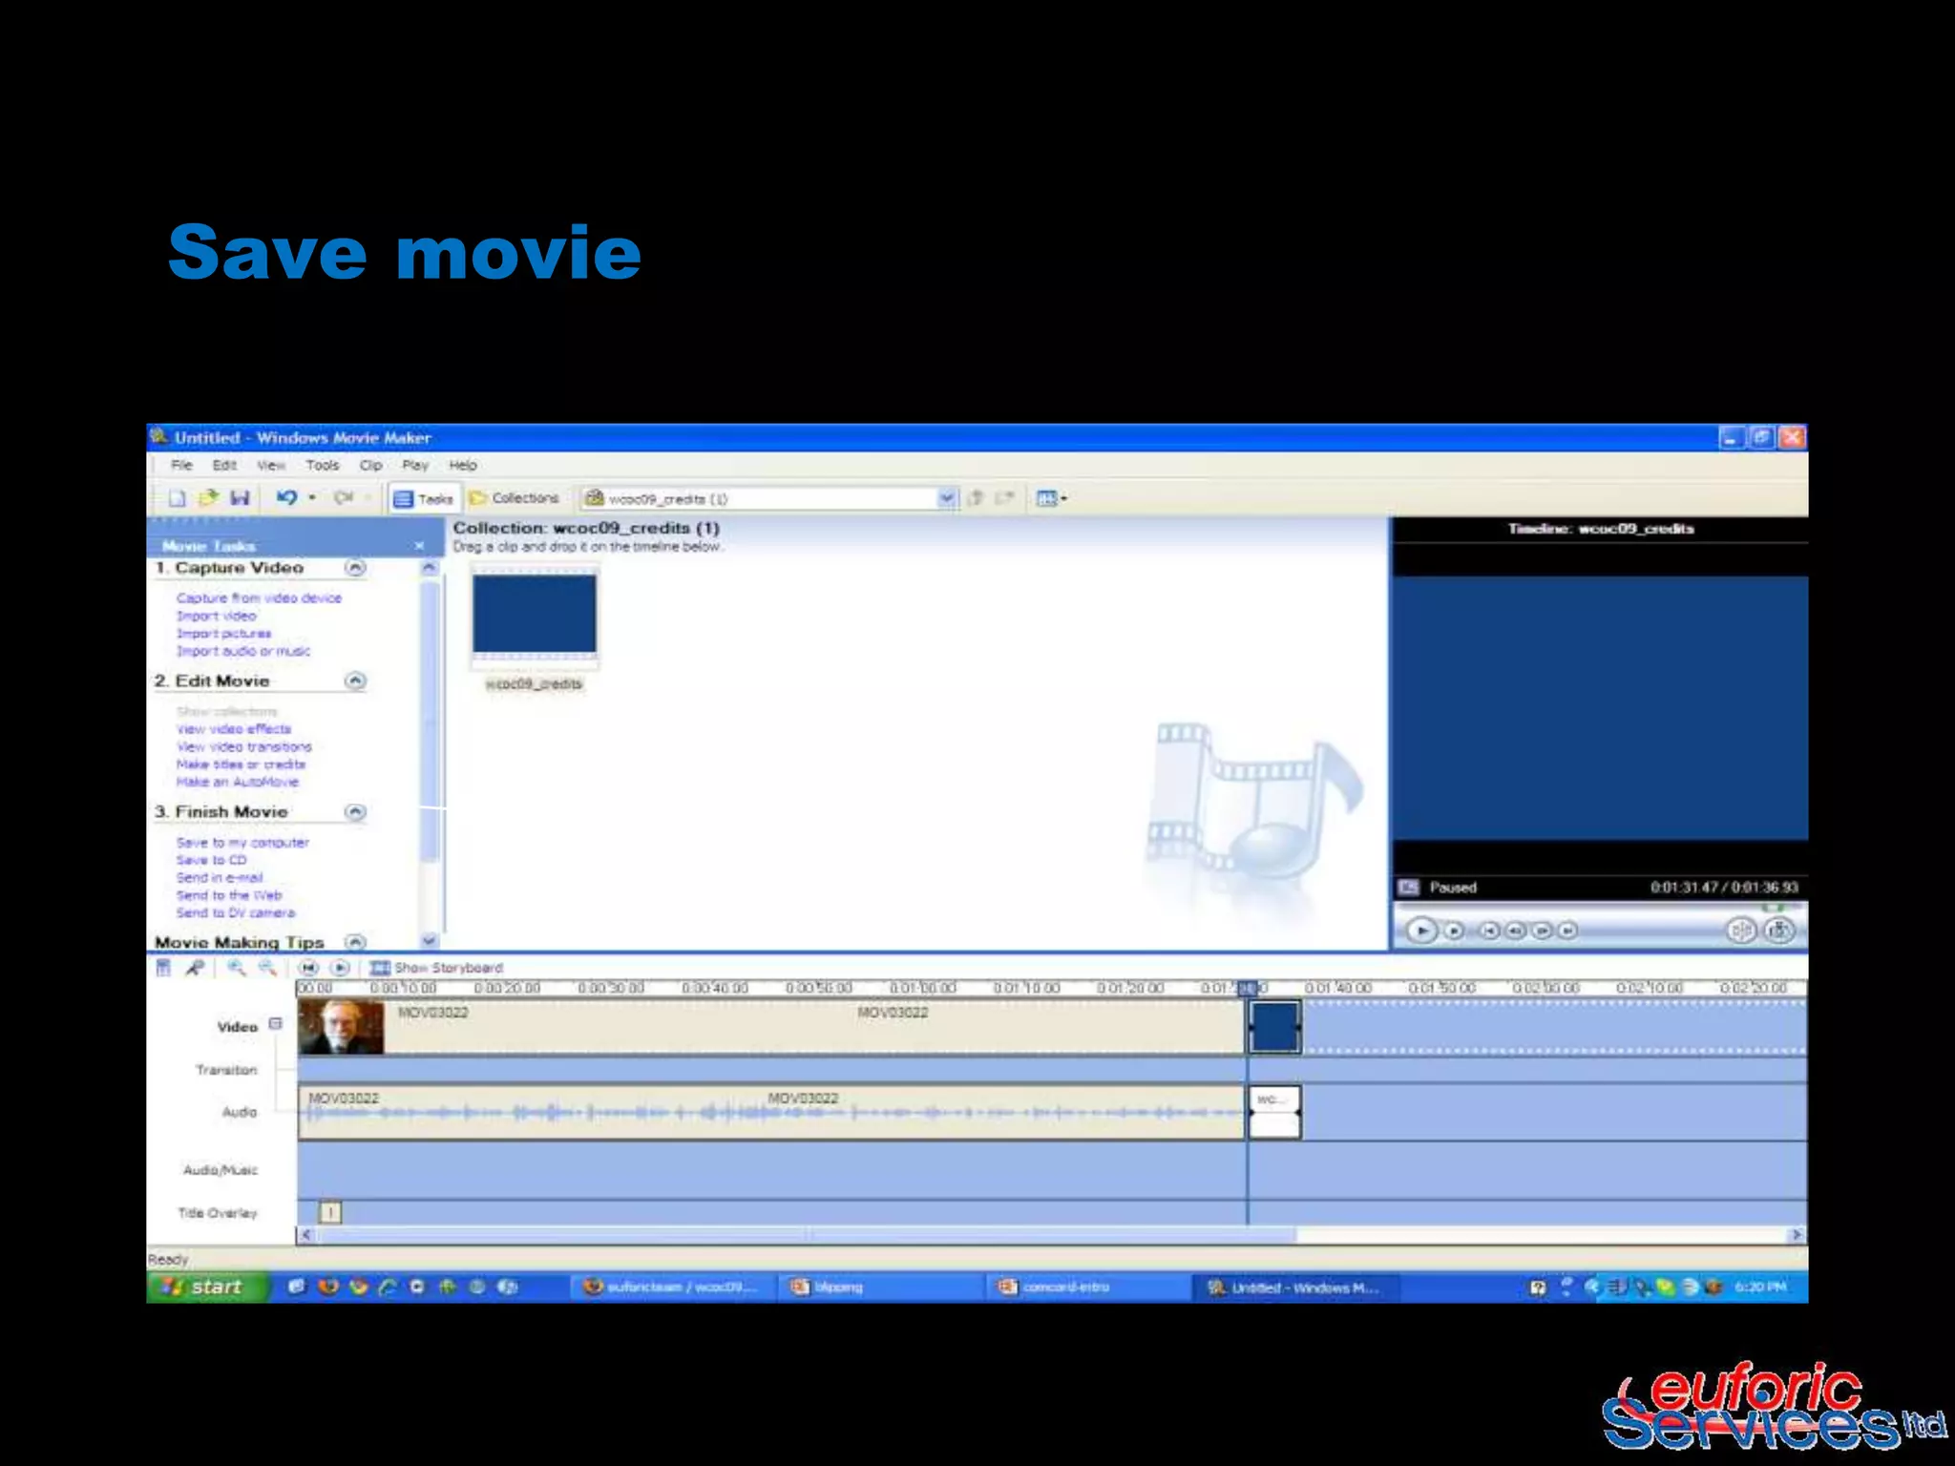Open the Clip menu
The width and height of the screenshot is (1955, 1466).
(x=371, y=466)
